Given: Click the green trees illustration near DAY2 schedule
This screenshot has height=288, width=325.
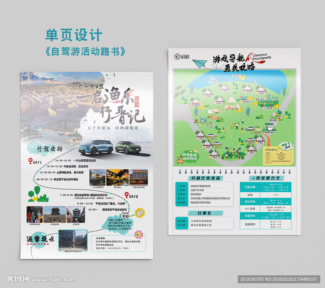Looking at the screenshot, I should click(x=38, y=194).
